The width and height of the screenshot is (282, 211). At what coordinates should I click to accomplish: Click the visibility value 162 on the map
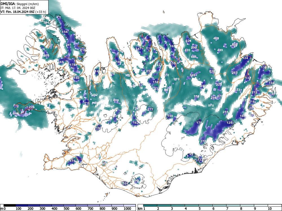coord(136,123)
